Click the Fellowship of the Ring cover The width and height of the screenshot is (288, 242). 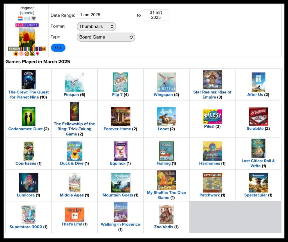tap(74, 111)
